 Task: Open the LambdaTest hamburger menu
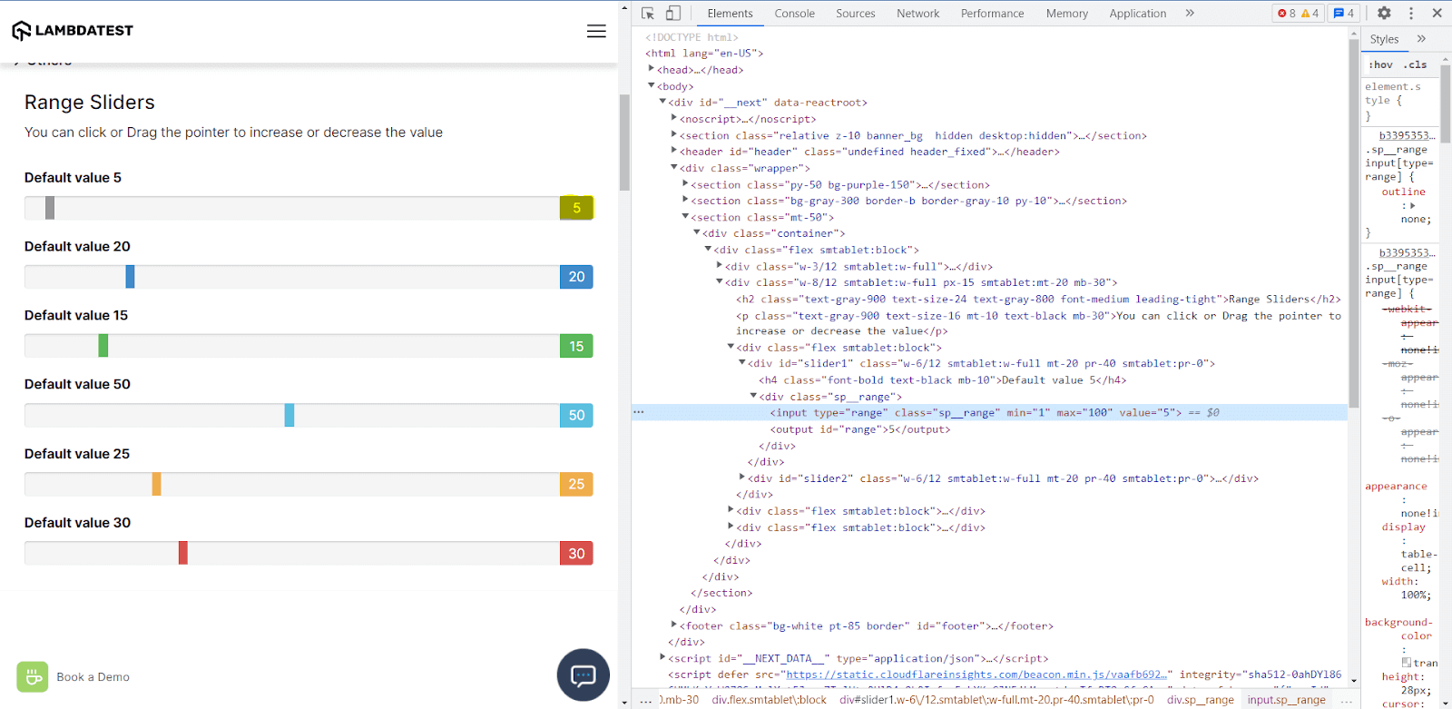click(596, 31)
